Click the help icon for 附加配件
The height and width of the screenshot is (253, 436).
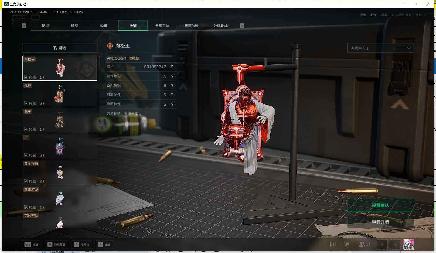pos(172,95)
